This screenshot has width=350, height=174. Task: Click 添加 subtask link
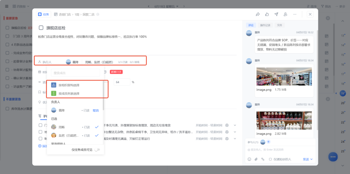click(43, 146)
